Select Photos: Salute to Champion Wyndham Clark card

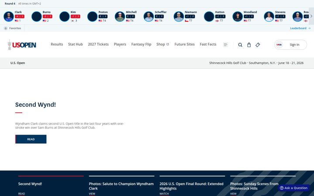click(x=122, y=186)
